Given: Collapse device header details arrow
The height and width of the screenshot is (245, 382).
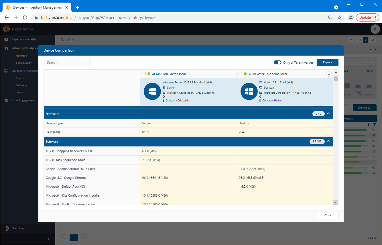Looking at the screenshot, I should click(x=329, y=74).
